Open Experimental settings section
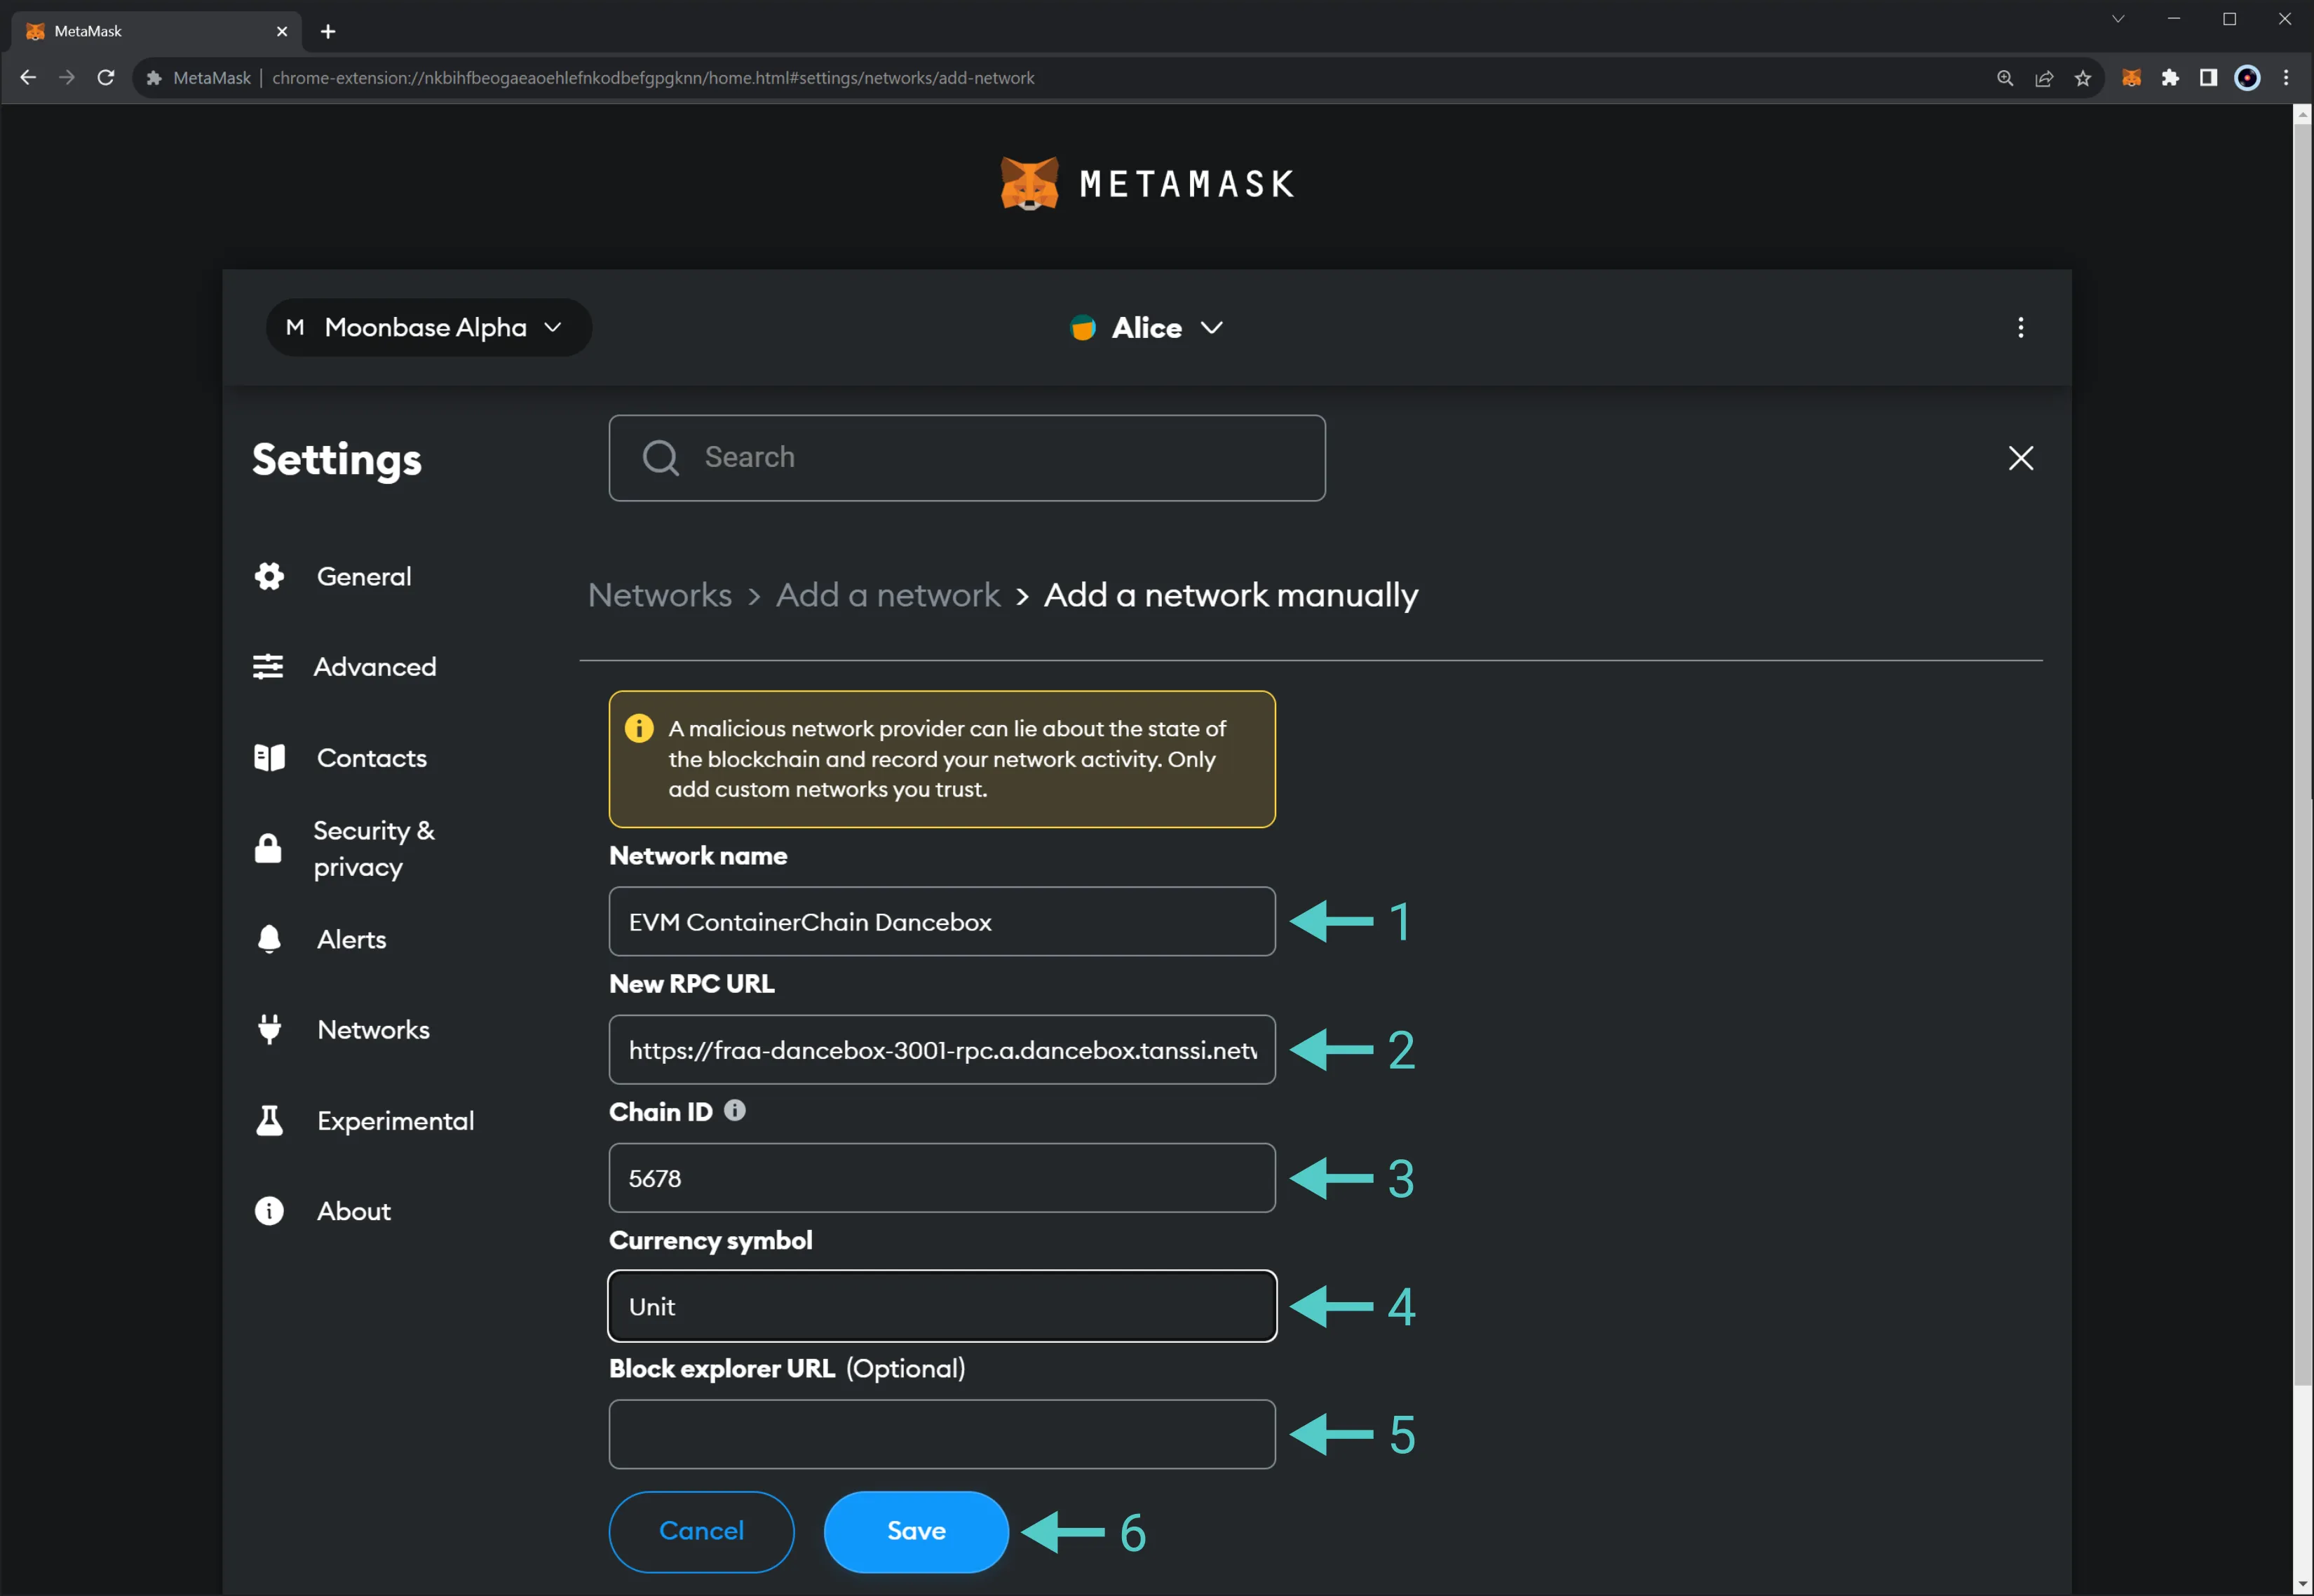 tap(395, 1120)
